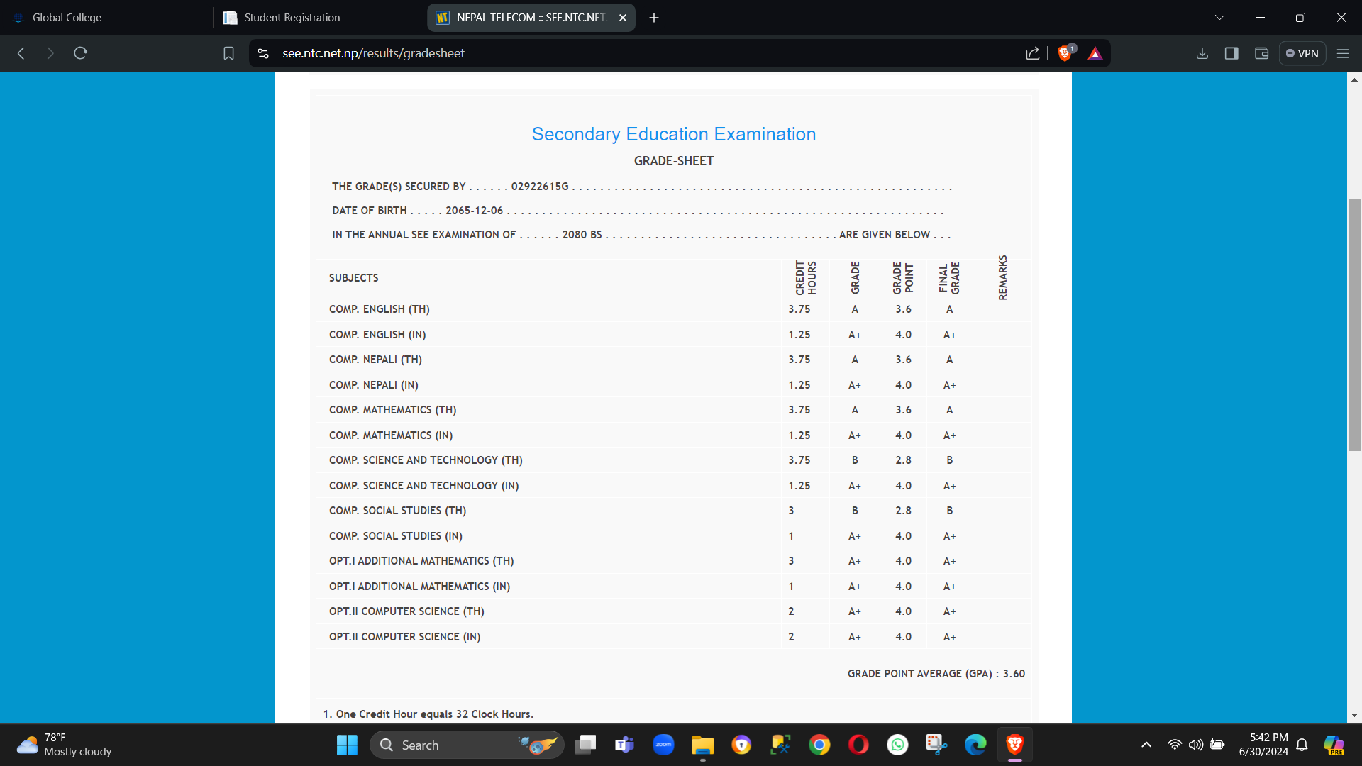Screen dimensions: 1362x766
Task: Expand hidden system tray icons chevron
Action: tap(1146, 745)
